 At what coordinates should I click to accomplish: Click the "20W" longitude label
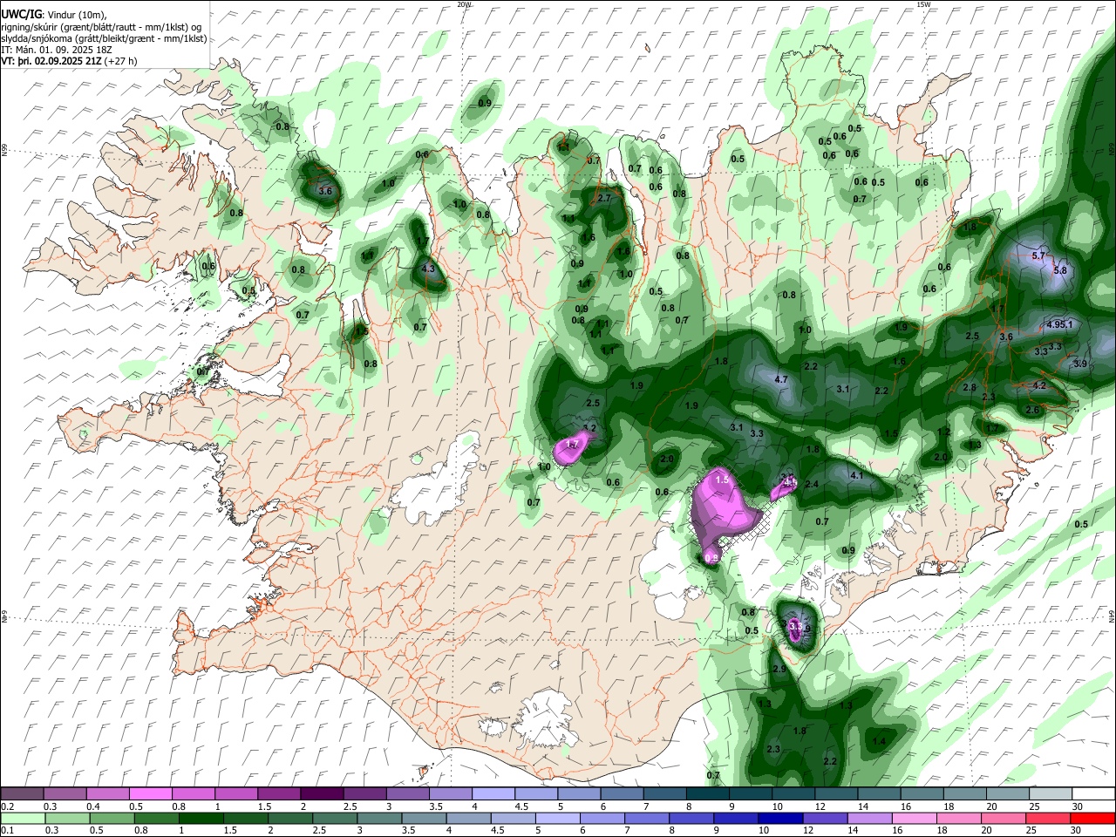click(464, 4)
